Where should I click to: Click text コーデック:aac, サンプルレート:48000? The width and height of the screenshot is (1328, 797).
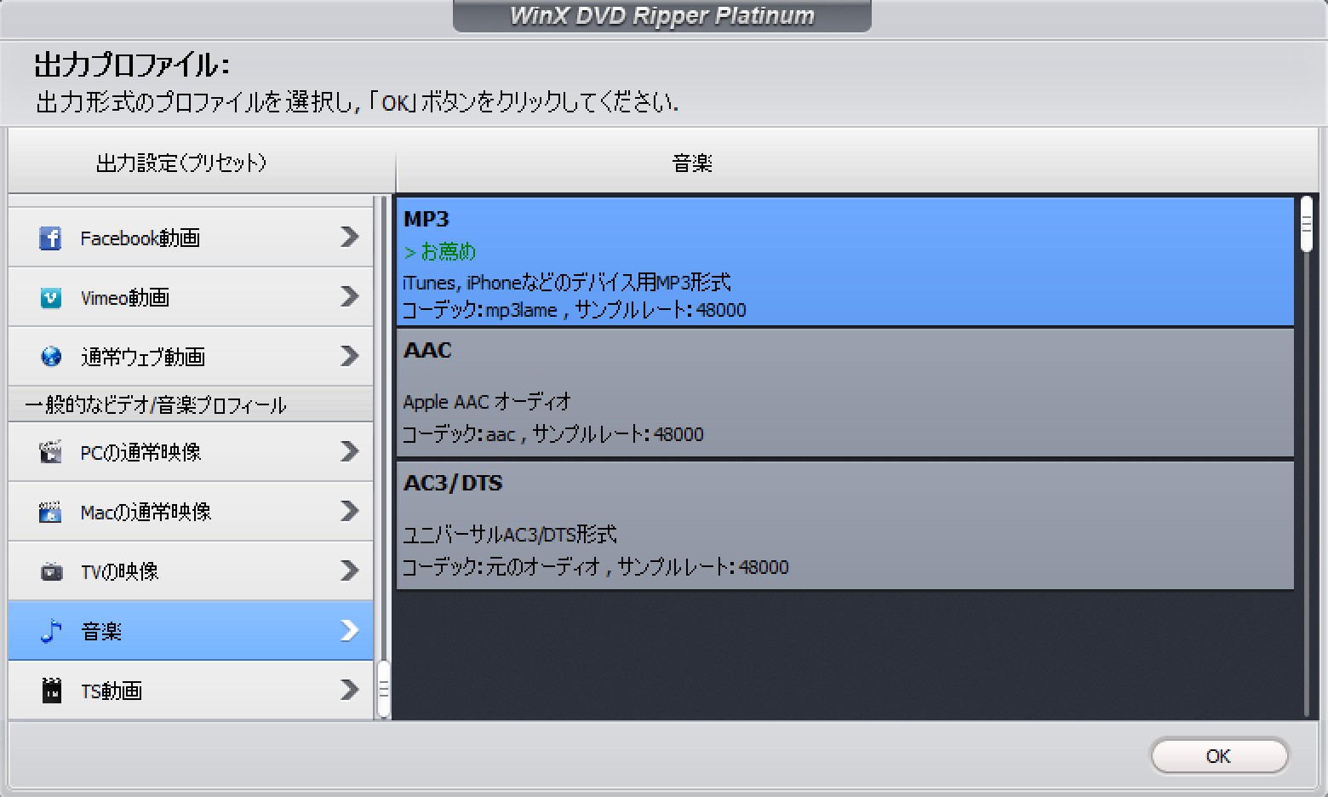click(552, 434)
